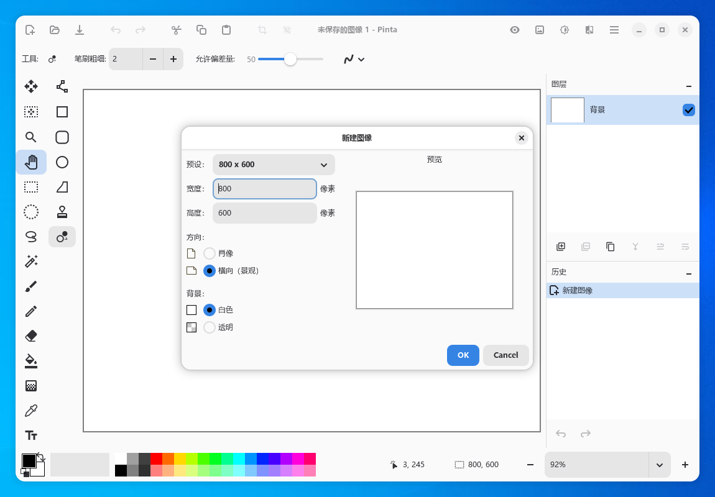Enable the 透明 background option
The image size is (715, 497).
point(210,327)
